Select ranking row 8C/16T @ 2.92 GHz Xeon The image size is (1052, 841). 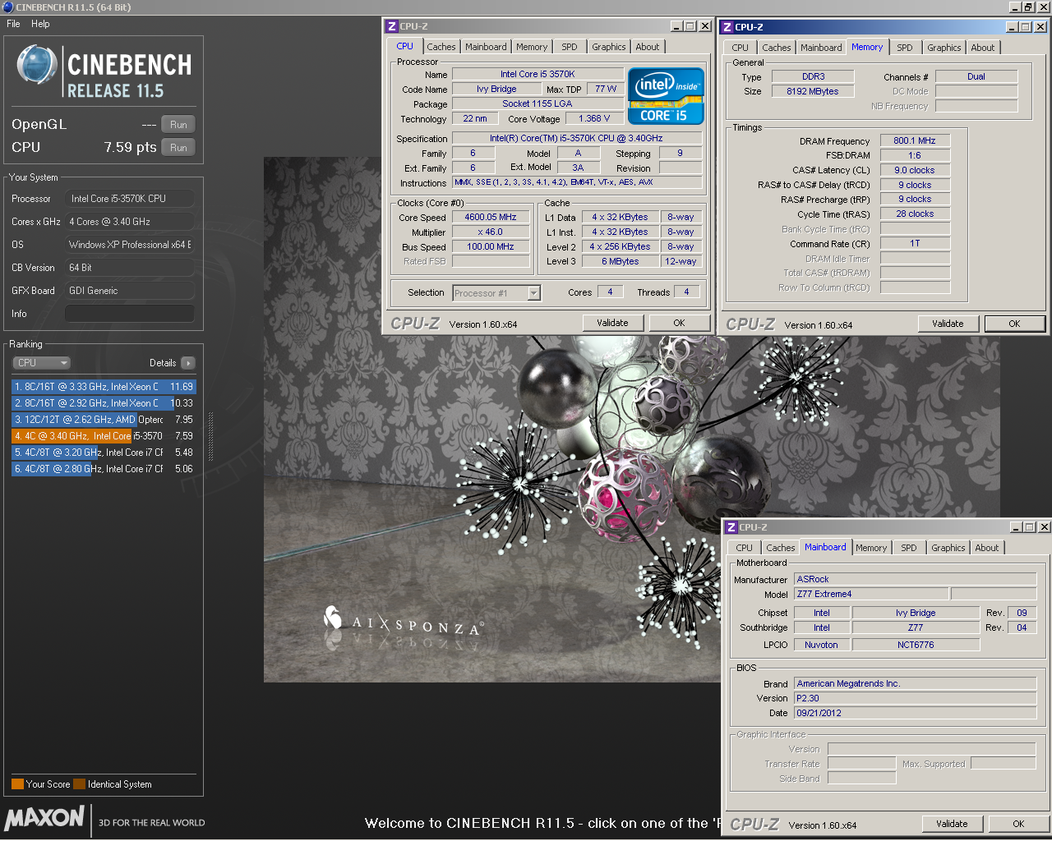point(104,403)
